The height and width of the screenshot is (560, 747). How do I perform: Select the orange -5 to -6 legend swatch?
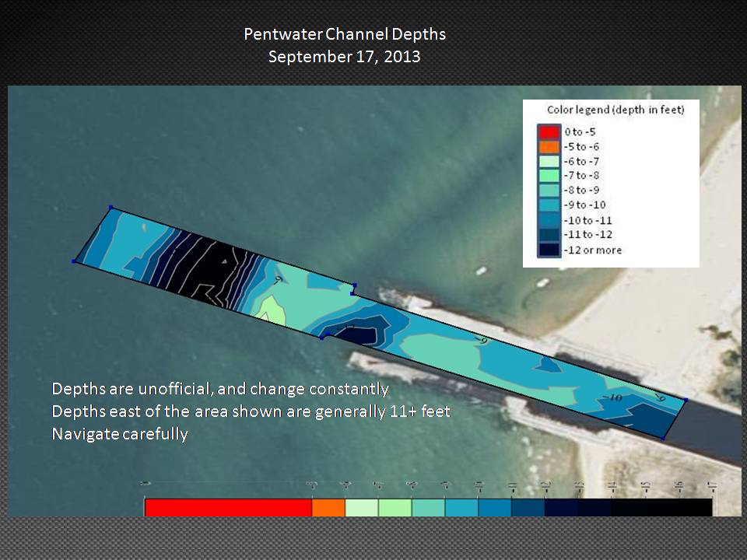coord(549,146)
